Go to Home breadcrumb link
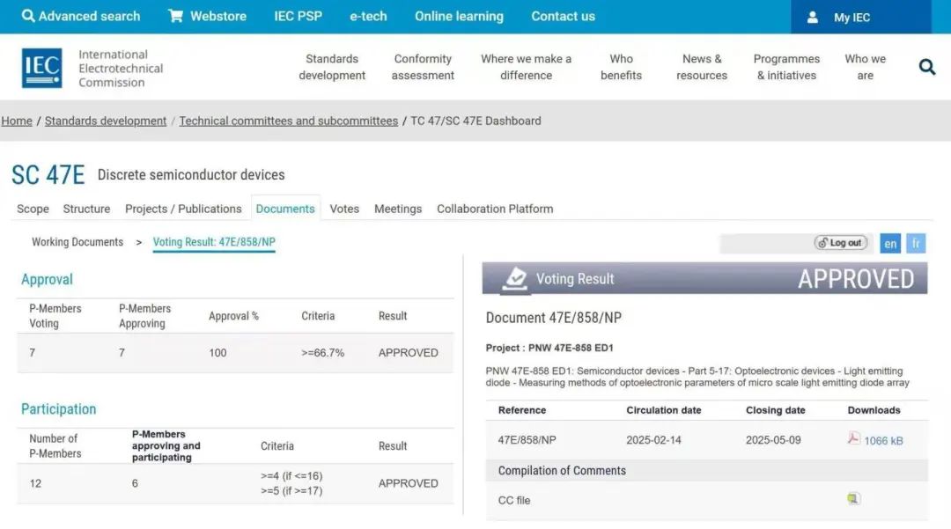The image size is (951, 529). [x=17, y=121]
